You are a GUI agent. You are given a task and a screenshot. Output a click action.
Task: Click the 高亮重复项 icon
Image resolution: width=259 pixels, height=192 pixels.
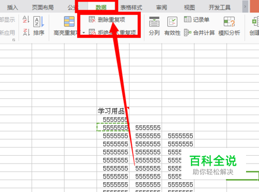[69, 22]
